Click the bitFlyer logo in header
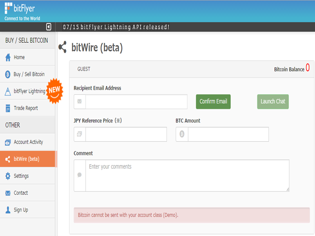 (x=21, y=11)
